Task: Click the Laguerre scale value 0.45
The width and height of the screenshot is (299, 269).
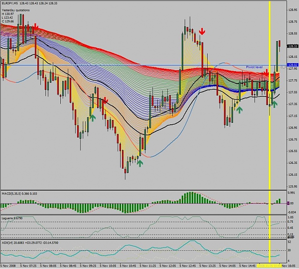Action: [291, 228]
